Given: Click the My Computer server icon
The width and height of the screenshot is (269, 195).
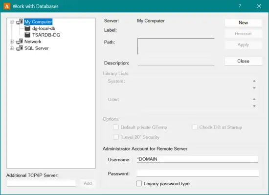Looking at the screenshot, I should pos(20,22).
